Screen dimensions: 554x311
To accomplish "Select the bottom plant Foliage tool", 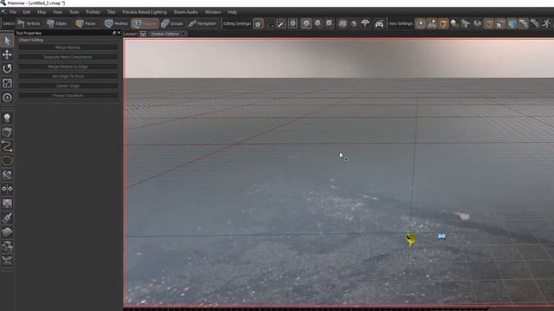I will click(7, 261).
